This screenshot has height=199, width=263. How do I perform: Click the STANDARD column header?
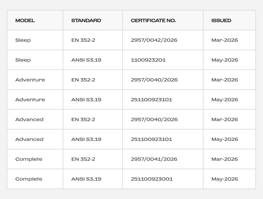pyautogui.click(x=86, y=21)
